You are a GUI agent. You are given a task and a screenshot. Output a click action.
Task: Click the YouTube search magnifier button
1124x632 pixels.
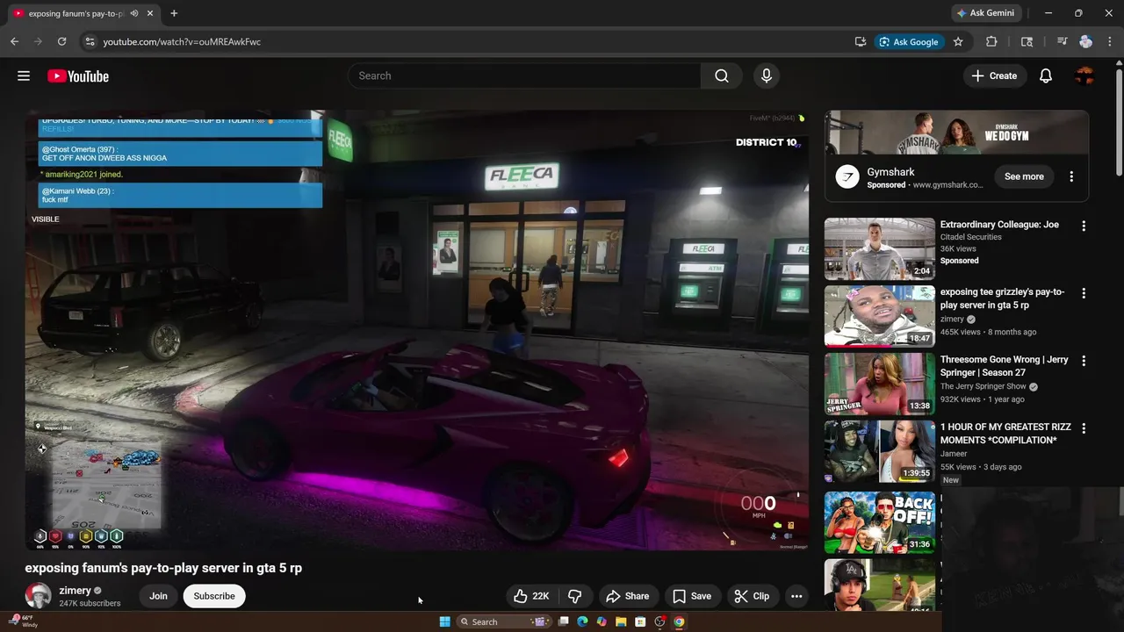point(722,76)
